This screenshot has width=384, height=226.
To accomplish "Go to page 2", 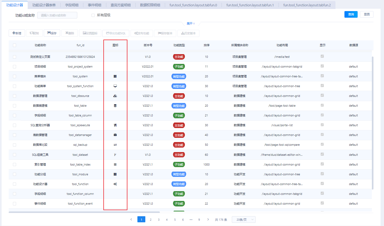I will point(151,219).
